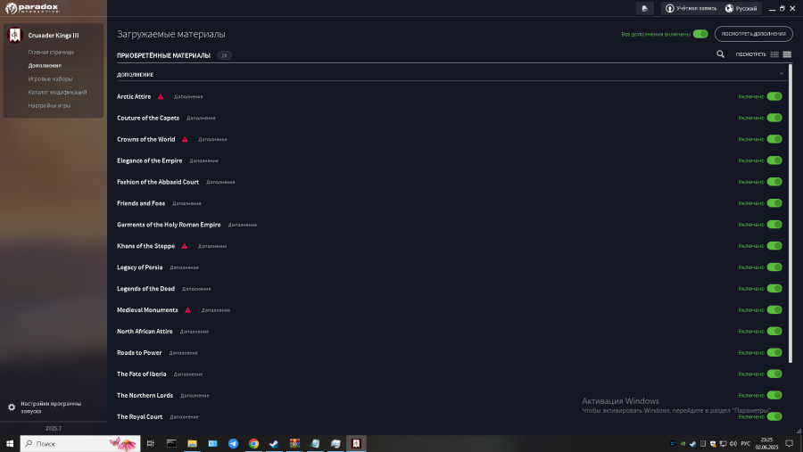
Task: Click the Crusader Kings III game icon
Action: coord(15,36)
